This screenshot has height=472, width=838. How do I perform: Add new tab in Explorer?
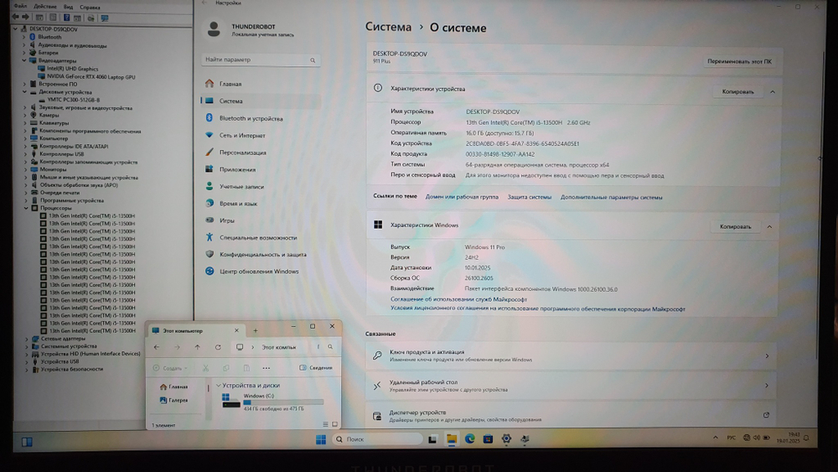(256, 331)
